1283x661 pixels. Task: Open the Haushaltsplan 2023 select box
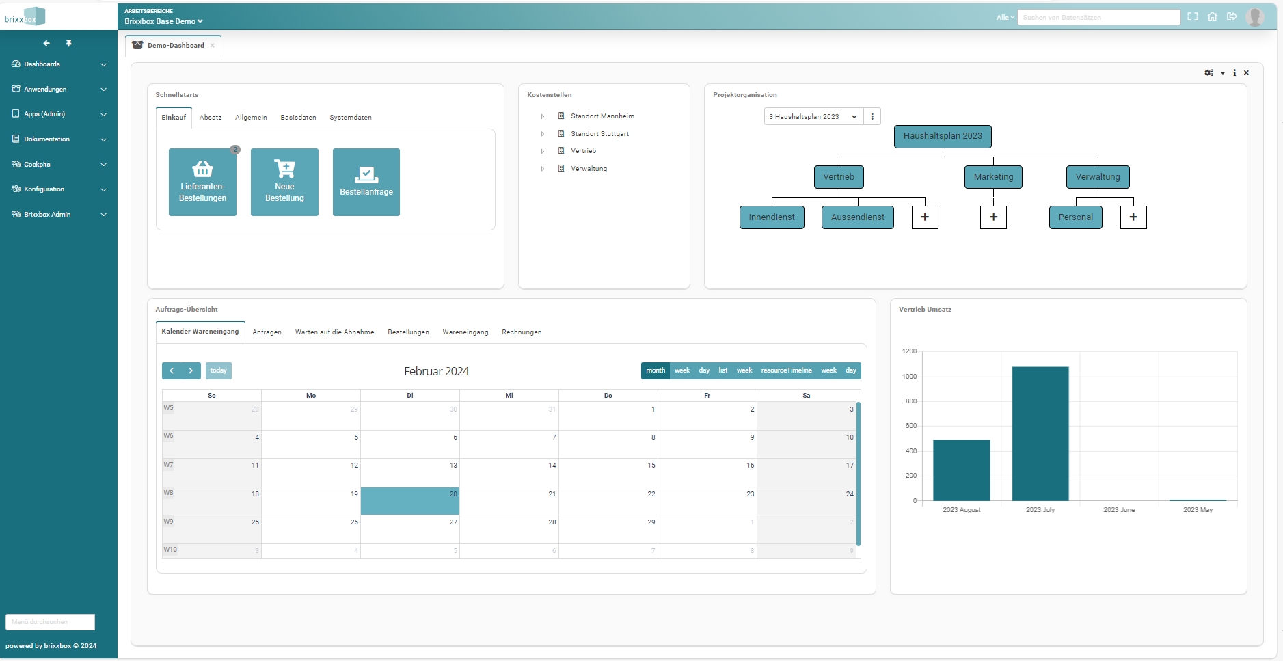(x=813, y=117)
